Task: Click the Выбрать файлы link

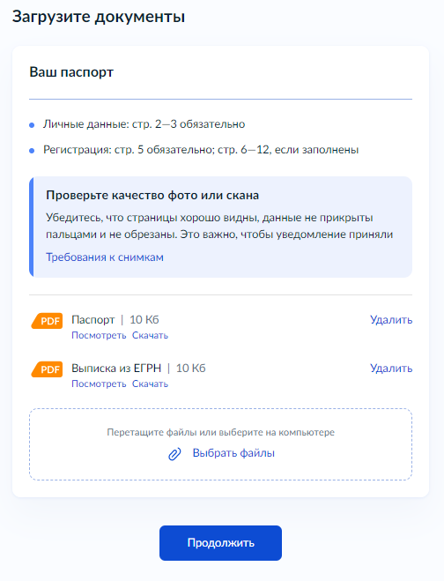Action: [233, 453]
